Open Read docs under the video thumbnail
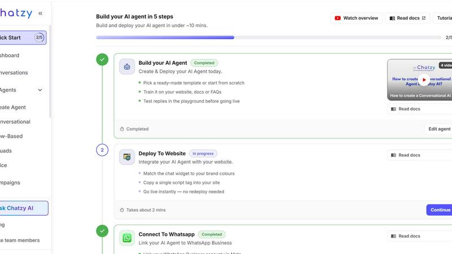Image resolution: width=452 pixels, height=254 pixels. [x=420, y=109]
